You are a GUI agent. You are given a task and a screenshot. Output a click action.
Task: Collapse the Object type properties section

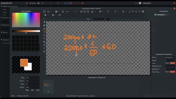coord(2,7)
